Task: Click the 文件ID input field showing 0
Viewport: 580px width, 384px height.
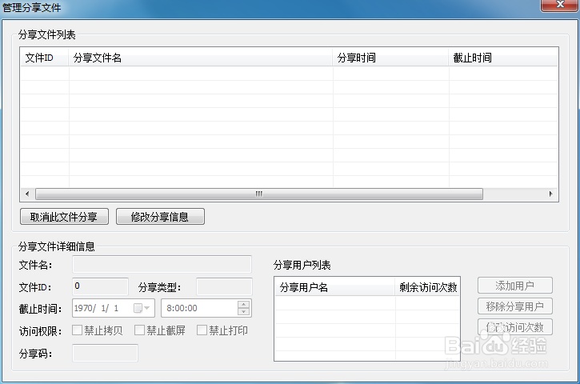Action: point(100,286)
